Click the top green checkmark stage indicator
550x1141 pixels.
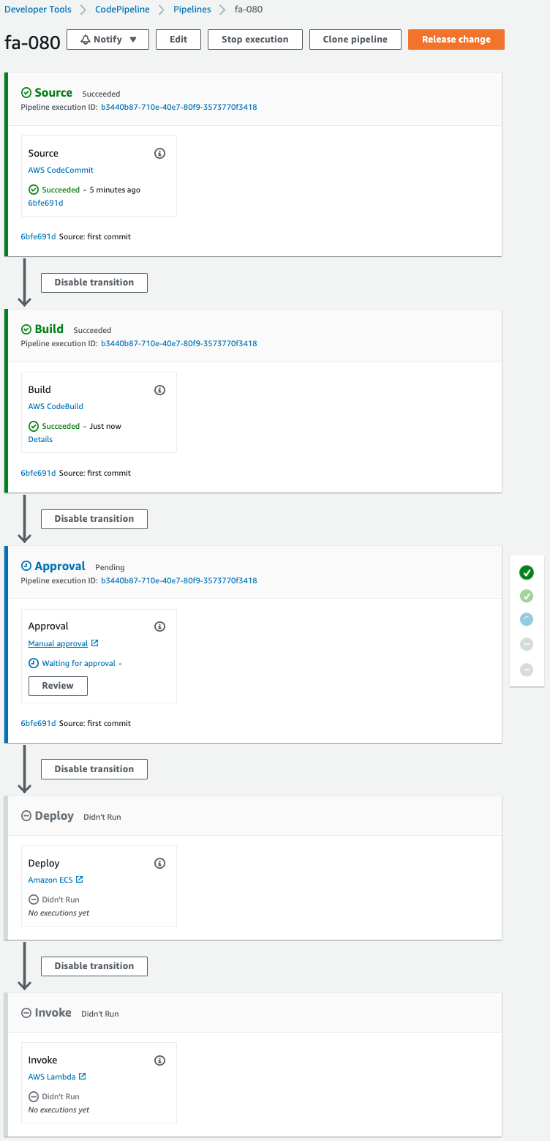pos(527,572)
